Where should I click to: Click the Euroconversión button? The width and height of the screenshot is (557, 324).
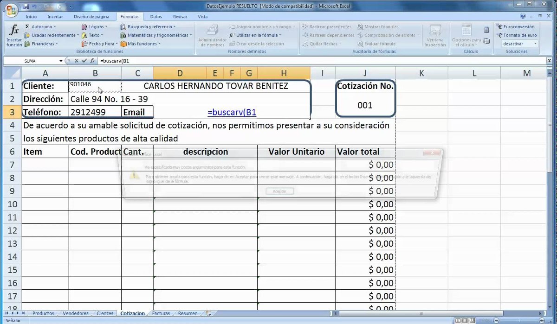[x=515, y=27]
